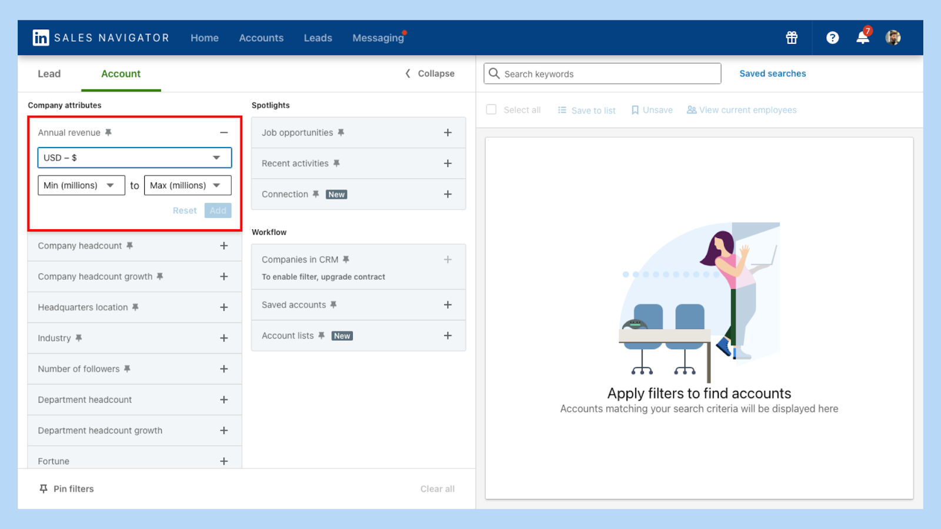941x529 pixels.
Task: Click the pin icon beside Industry
Action: pos(79,338)
